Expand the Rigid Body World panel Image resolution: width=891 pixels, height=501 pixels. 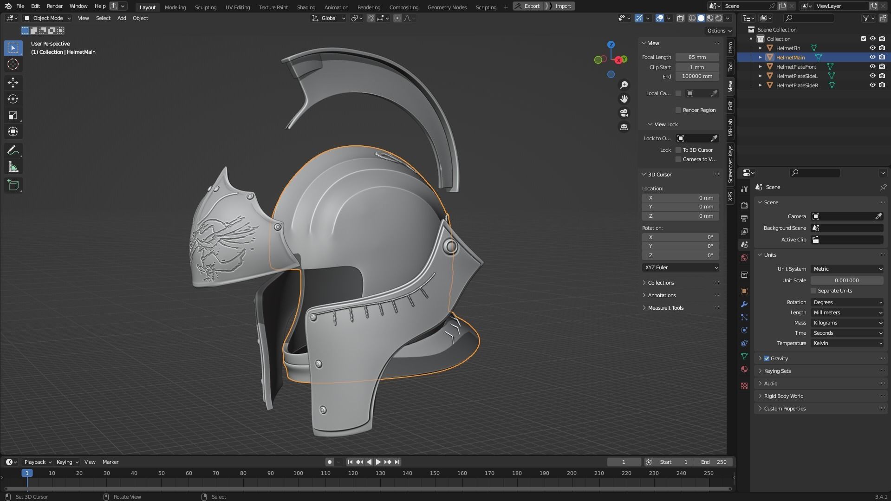(784, 396)
